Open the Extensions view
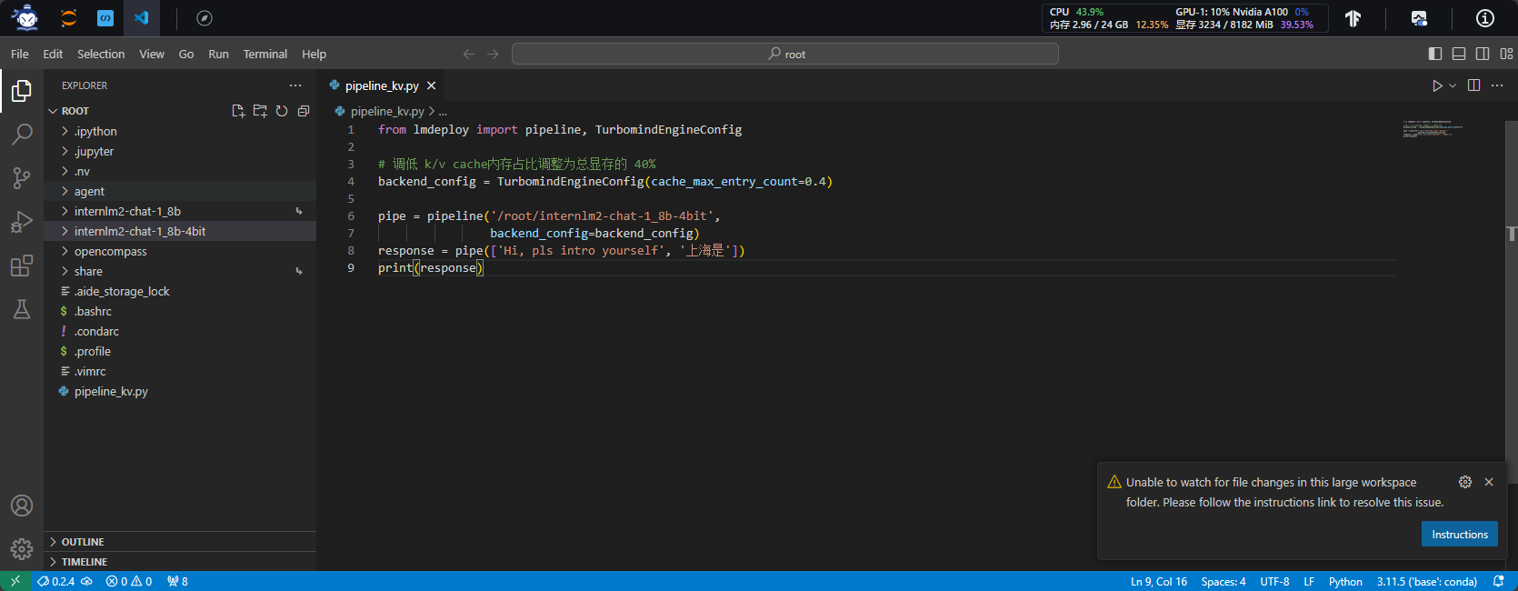 coord(22,265)
